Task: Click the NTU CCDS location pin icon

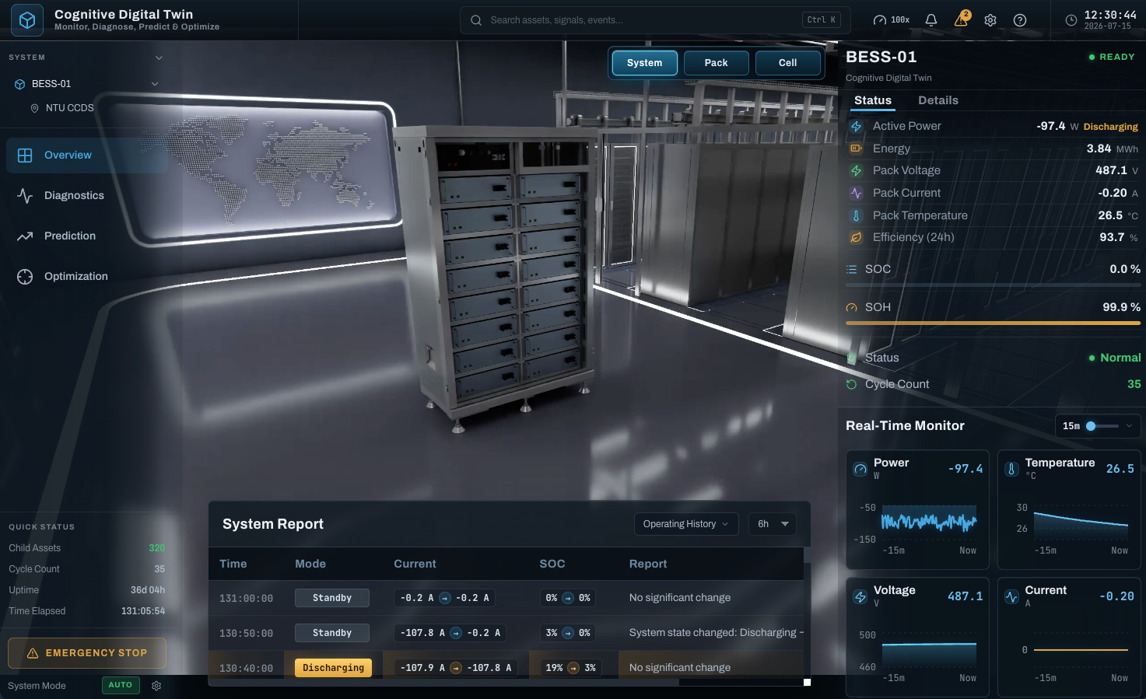Action: pos(34,108)
